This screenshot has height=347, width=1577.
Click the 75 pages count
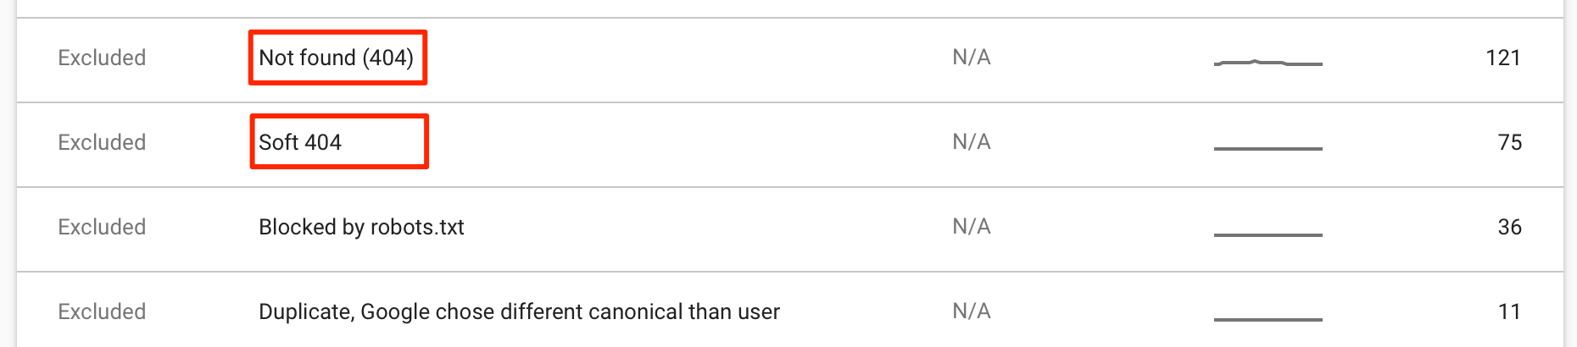(1509, 142)
